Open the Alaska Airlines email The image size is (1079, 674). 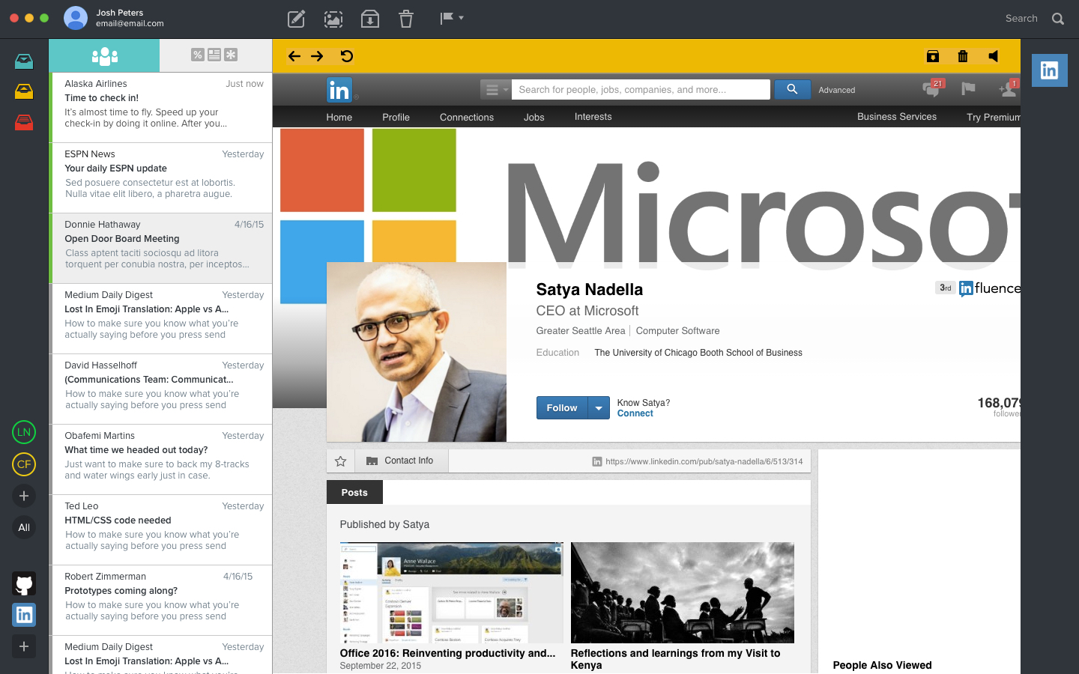click(161, 107)
